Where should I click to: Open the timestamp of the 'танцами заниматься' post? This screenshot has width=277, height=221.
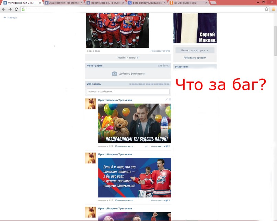coord(105,200)
